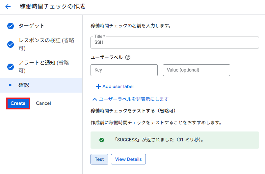Click the green SUCCESS check icon

102,140
